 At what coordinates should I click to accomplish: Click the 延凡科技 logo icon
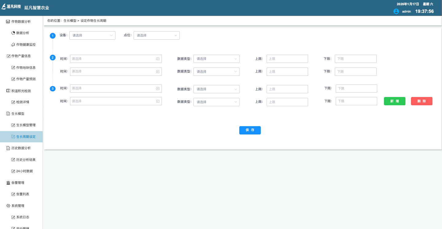pos(4,7)
